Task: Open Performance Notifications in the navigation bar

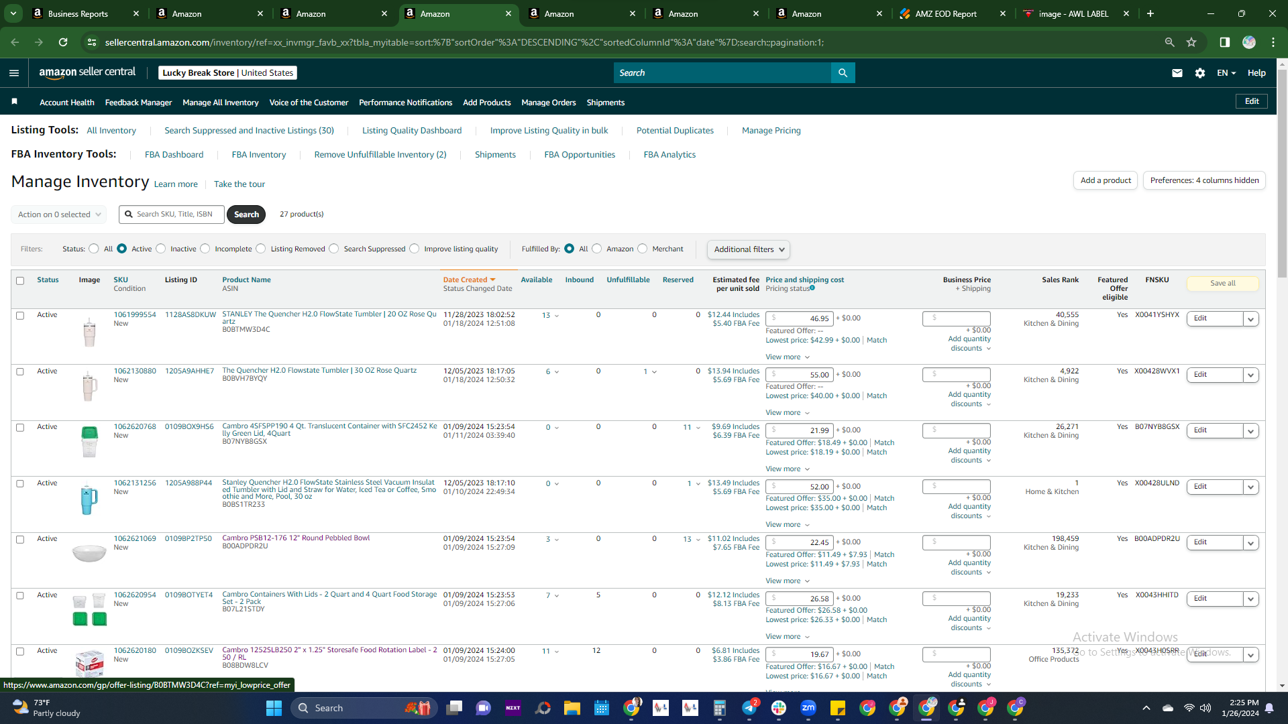Action: [405, 103]
